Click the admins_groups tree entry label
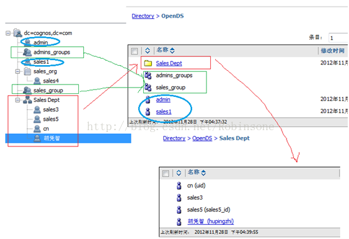The height and width of the screenshot is (239, 349). (x=52, y=52)
